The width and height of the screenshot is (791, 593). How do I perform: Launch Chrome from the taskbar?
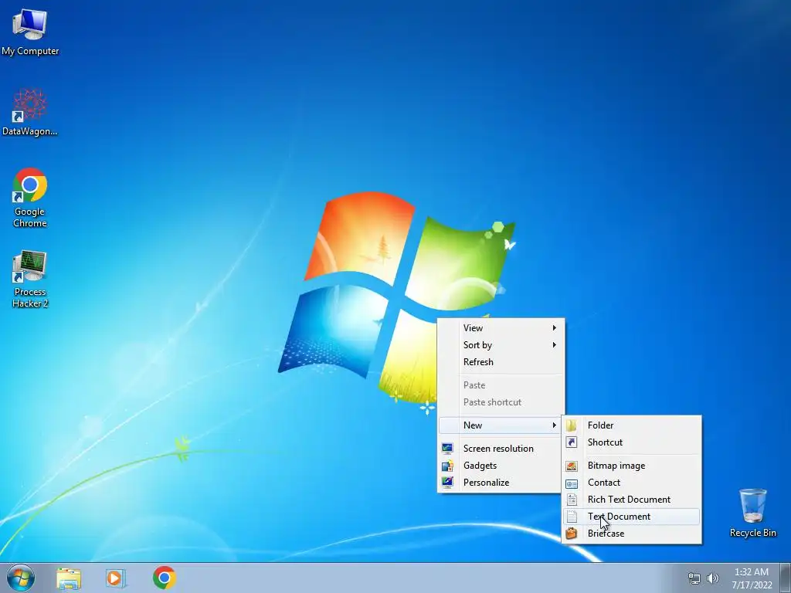(165, 578)
